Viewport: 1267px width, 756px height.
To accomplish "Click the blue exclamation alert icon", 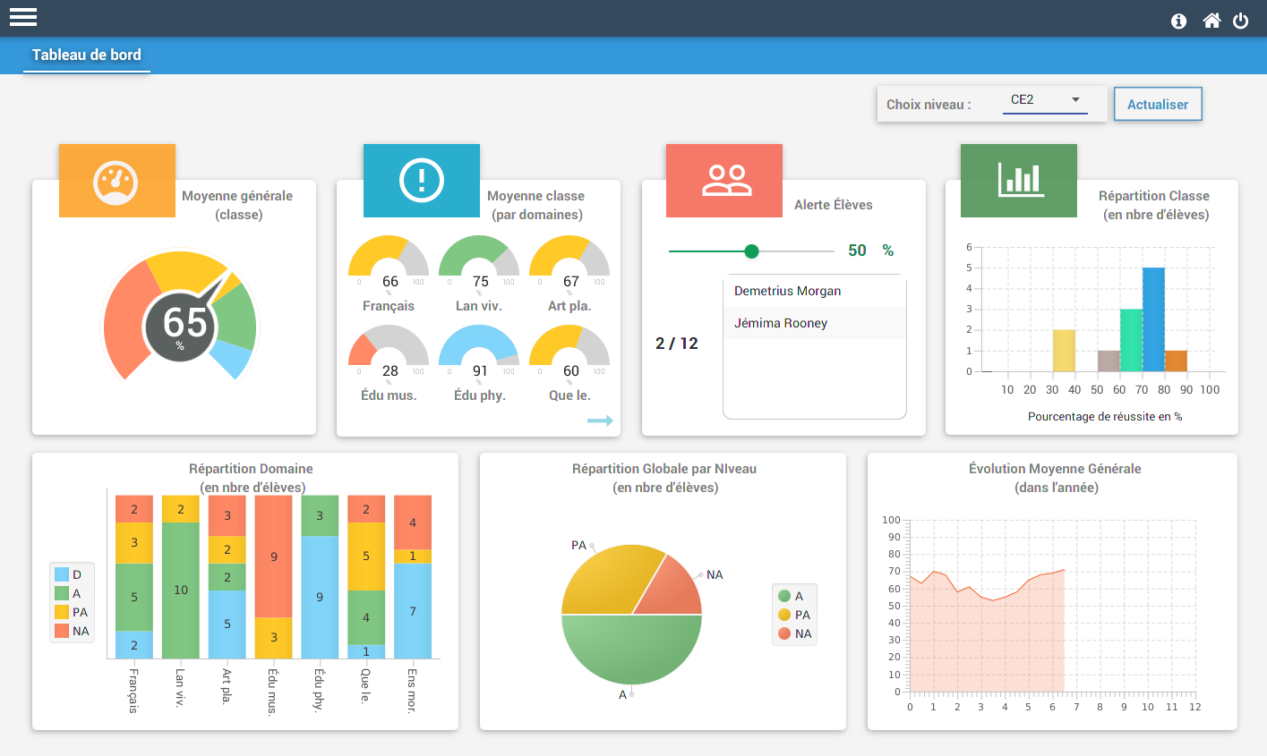I will point(421,181).
